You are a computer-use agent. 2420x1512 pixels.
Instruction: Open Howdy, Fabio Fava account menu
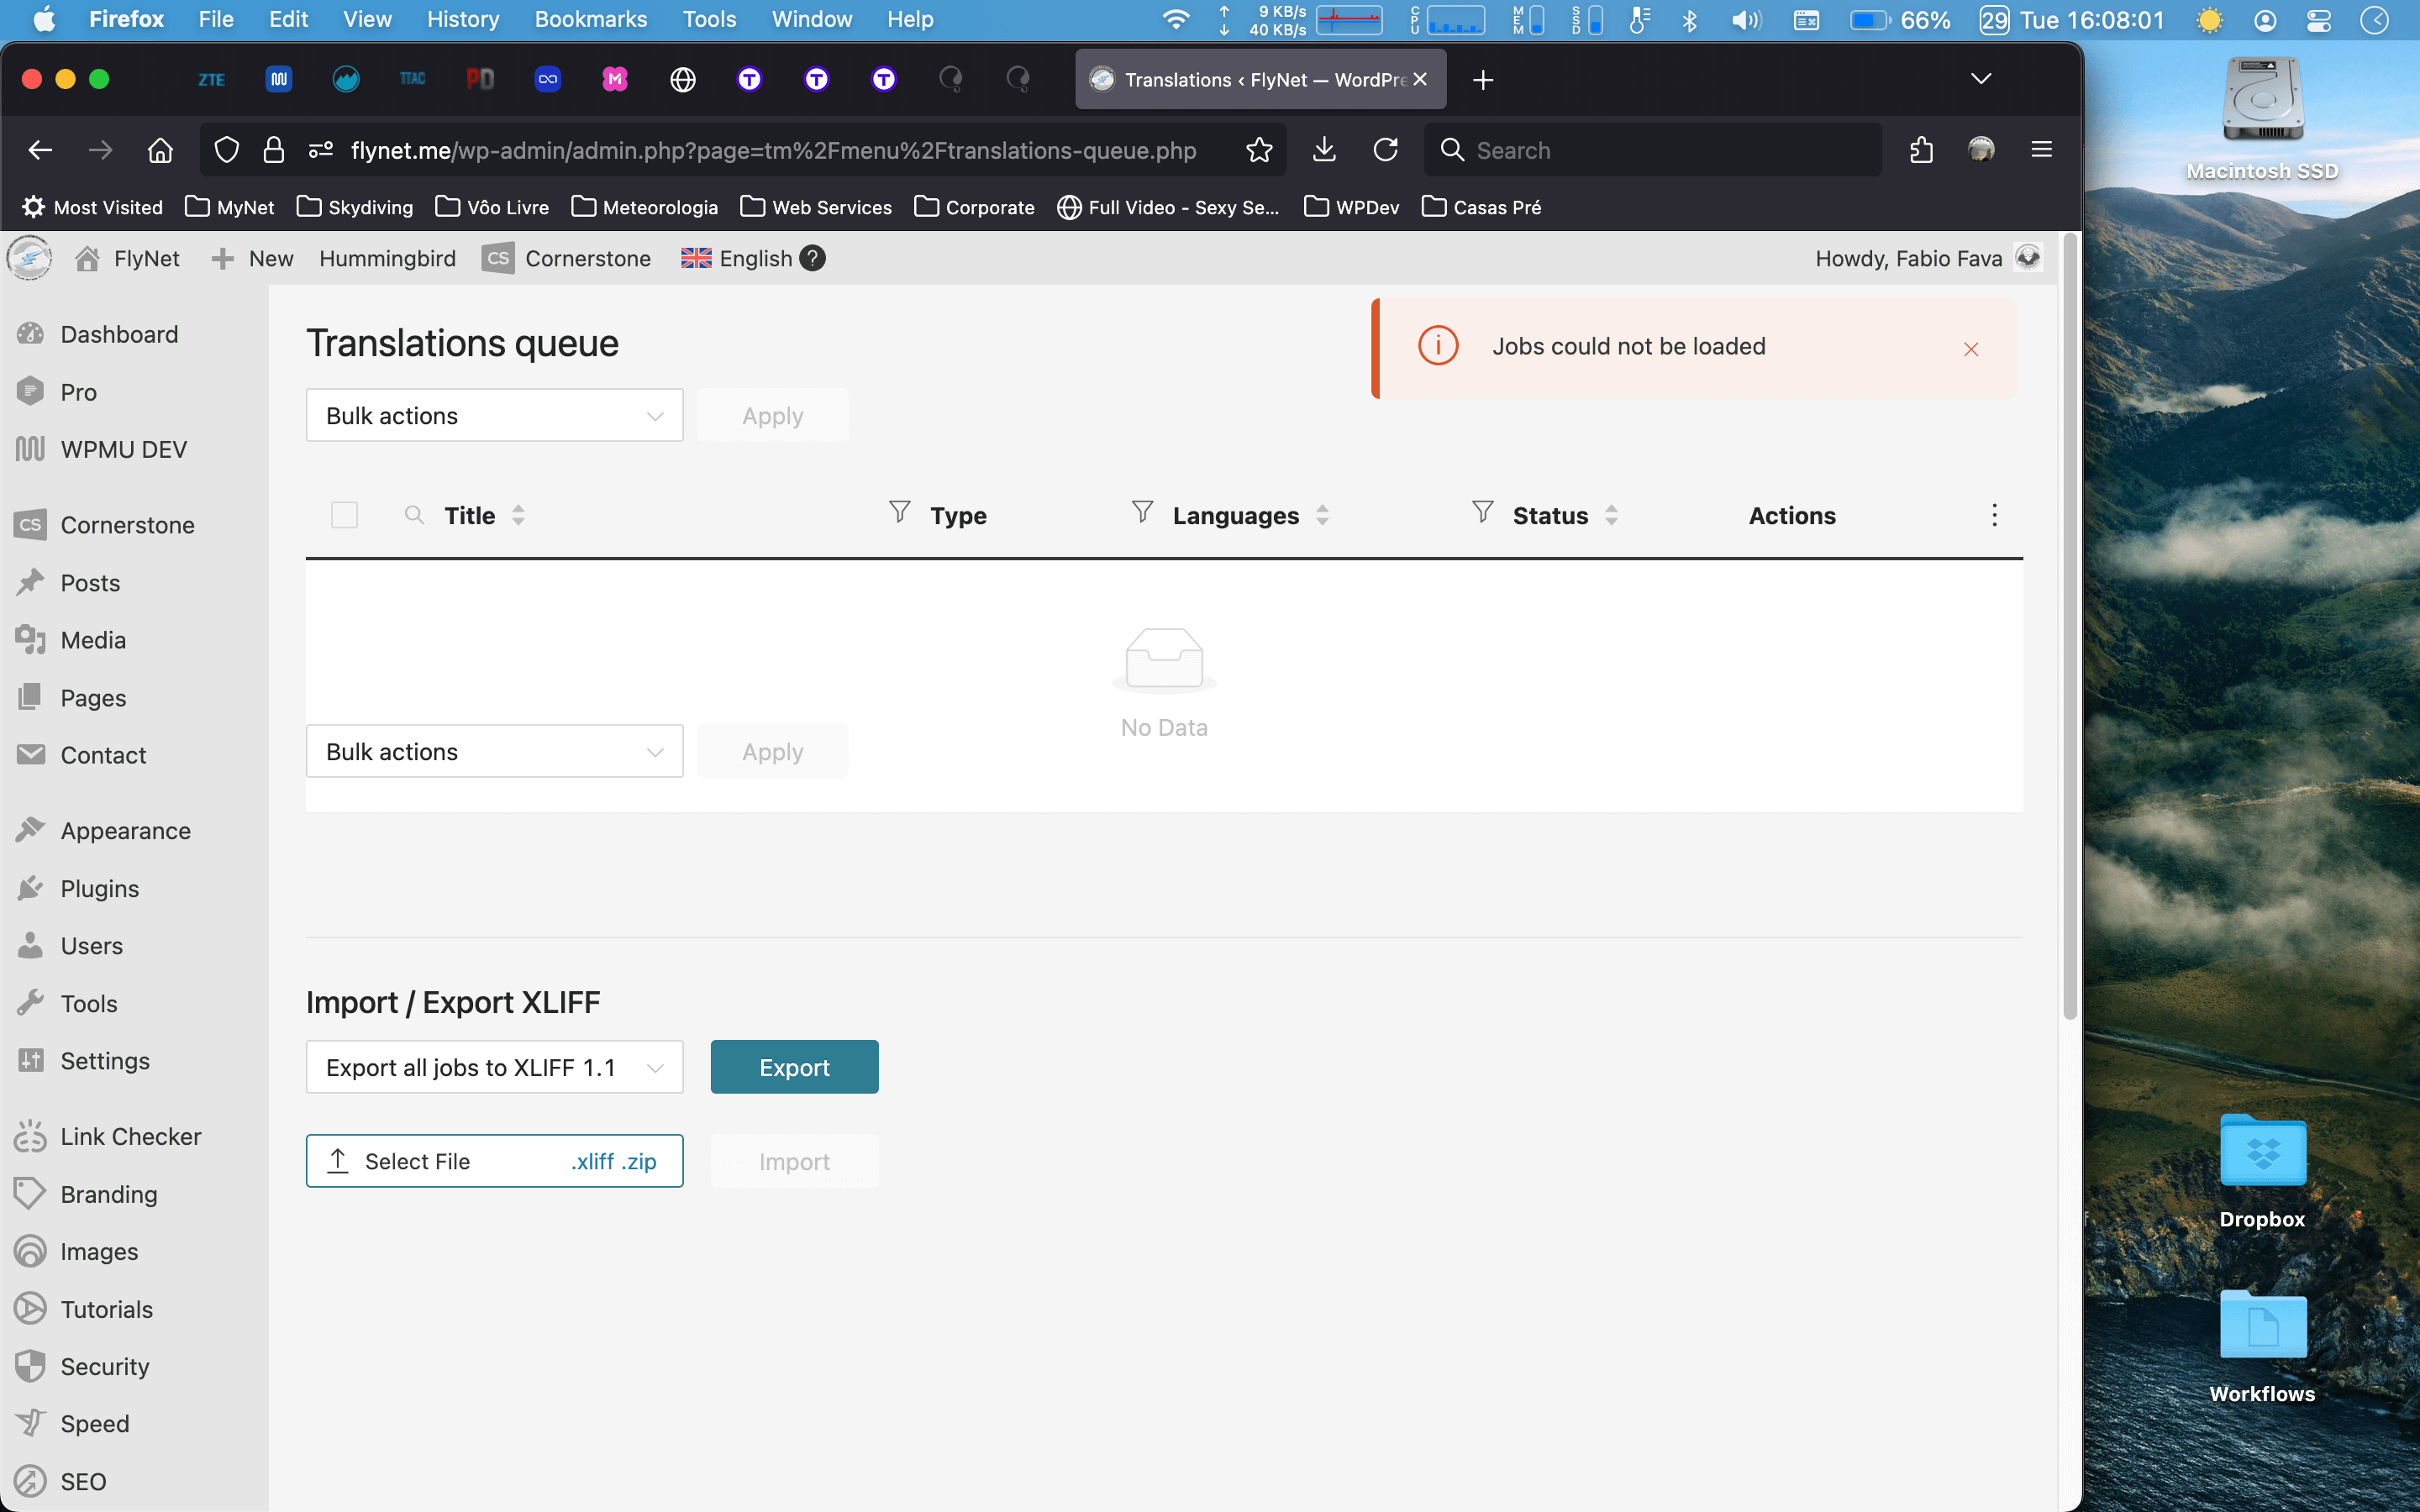tap(1928, 258)
